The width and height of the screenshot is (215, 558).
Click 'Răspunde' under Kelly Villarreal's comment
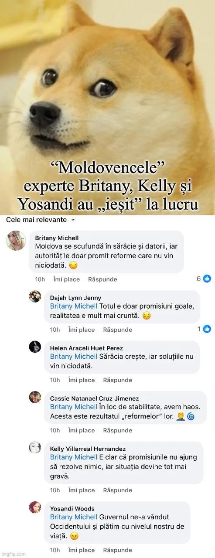pos(117,490)
